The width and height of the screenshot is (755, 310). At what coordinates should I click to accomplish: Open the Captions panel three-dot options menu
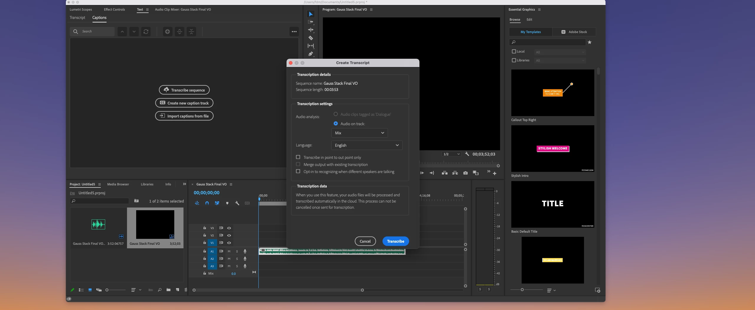pos(294,32)
